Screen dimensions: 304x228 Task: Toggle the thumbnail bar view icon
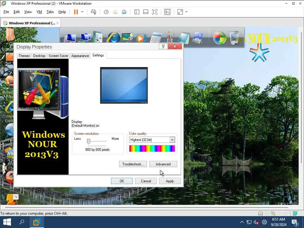coord(145,12)
